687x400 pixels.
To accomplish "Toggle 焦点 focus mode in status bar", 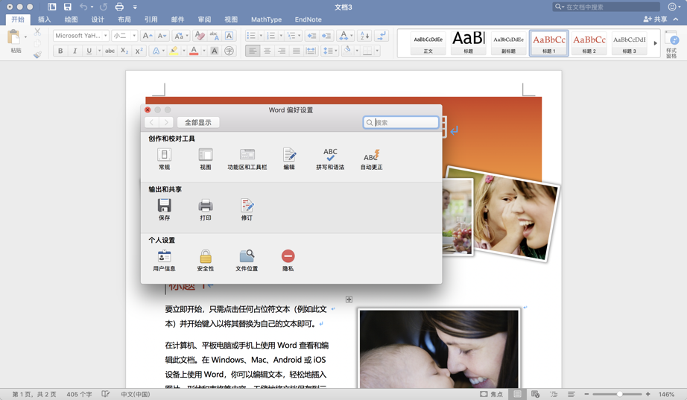I will (492, 394).
